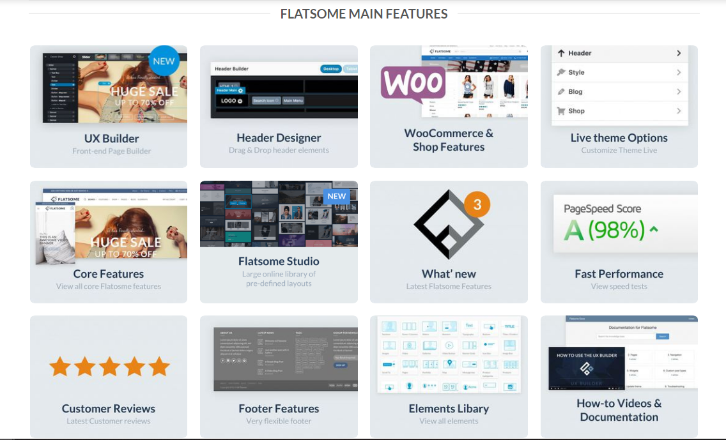Click the Search Icon element in header preview
726x440 pixels.
(x=266, y=100)
